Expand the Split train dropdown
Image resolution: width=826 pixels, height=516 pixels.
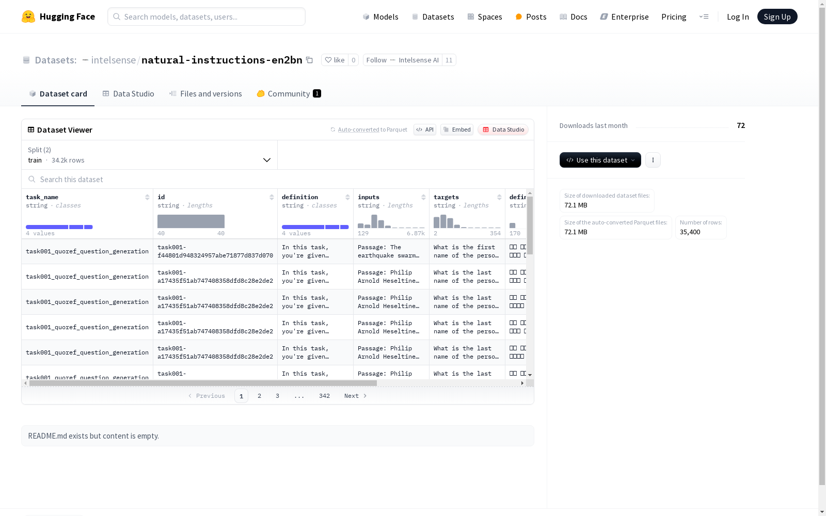pos(150,155)
